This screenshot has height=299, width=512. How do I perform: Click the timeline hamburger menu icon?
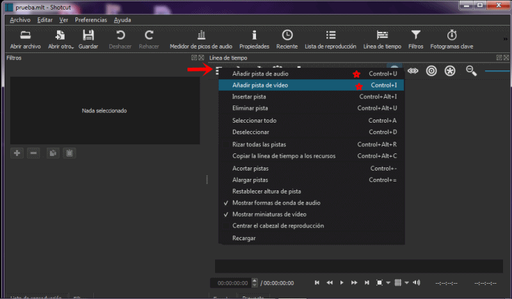click(x=218, y=70)
